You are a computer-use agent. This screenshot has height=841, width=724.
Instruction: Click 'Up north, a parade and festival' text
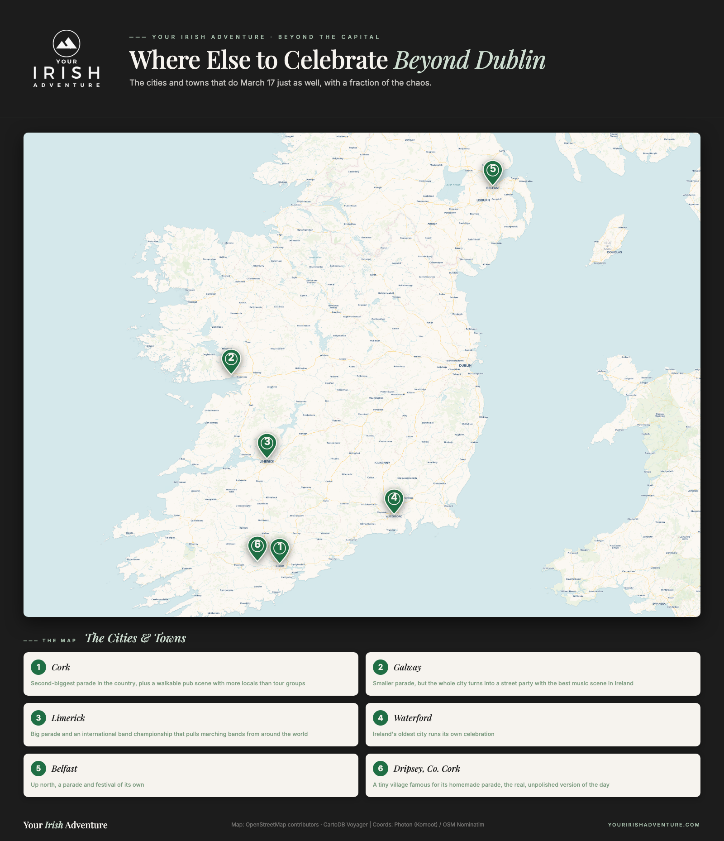[87, 785]
